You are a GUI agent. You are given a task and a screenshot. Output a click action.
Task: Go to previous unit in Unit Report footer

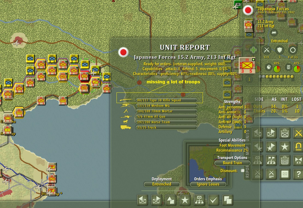click(142, 200)
